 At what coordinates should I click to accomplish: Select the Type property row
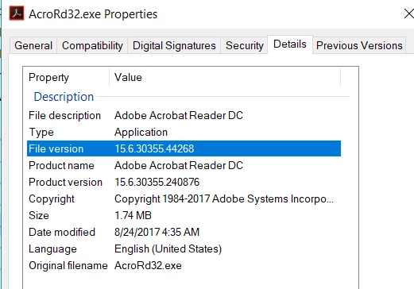click(x=184, y=132)
